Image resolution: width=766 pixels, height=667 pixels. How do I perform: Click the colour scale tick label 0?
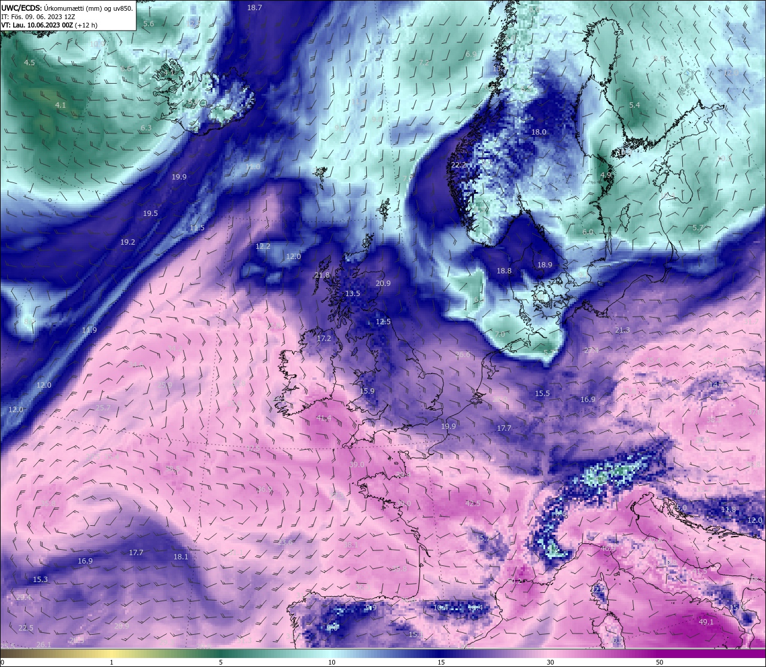click(x=2, y=662)
